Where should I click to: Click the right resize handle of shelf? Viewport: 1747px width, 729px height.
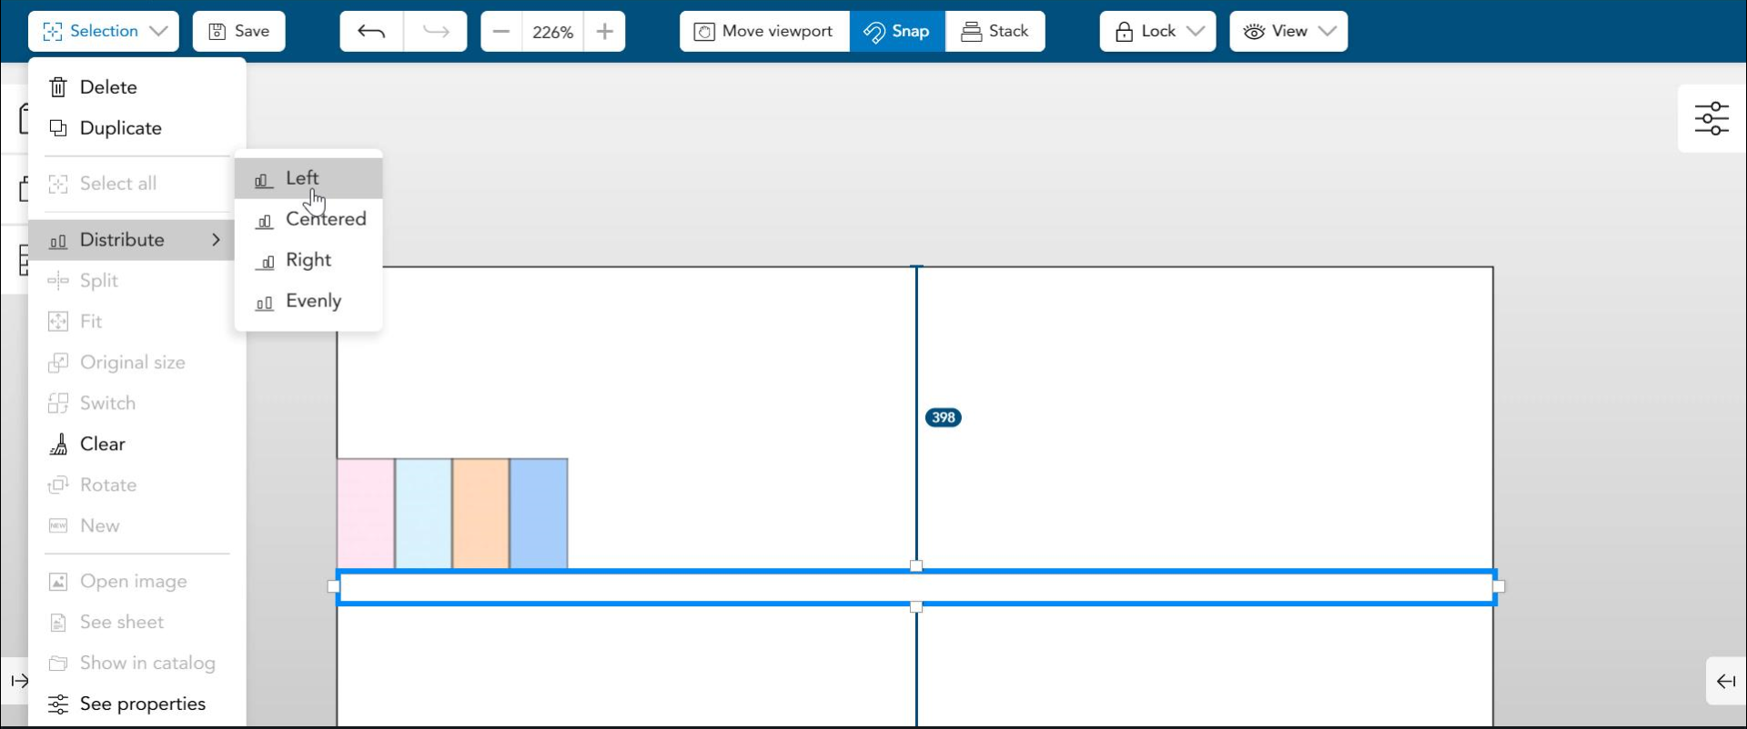point(1499,587)
